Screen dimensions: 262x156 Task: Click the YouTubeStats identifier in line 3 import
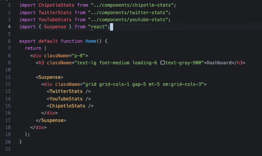tap(55, 20)
